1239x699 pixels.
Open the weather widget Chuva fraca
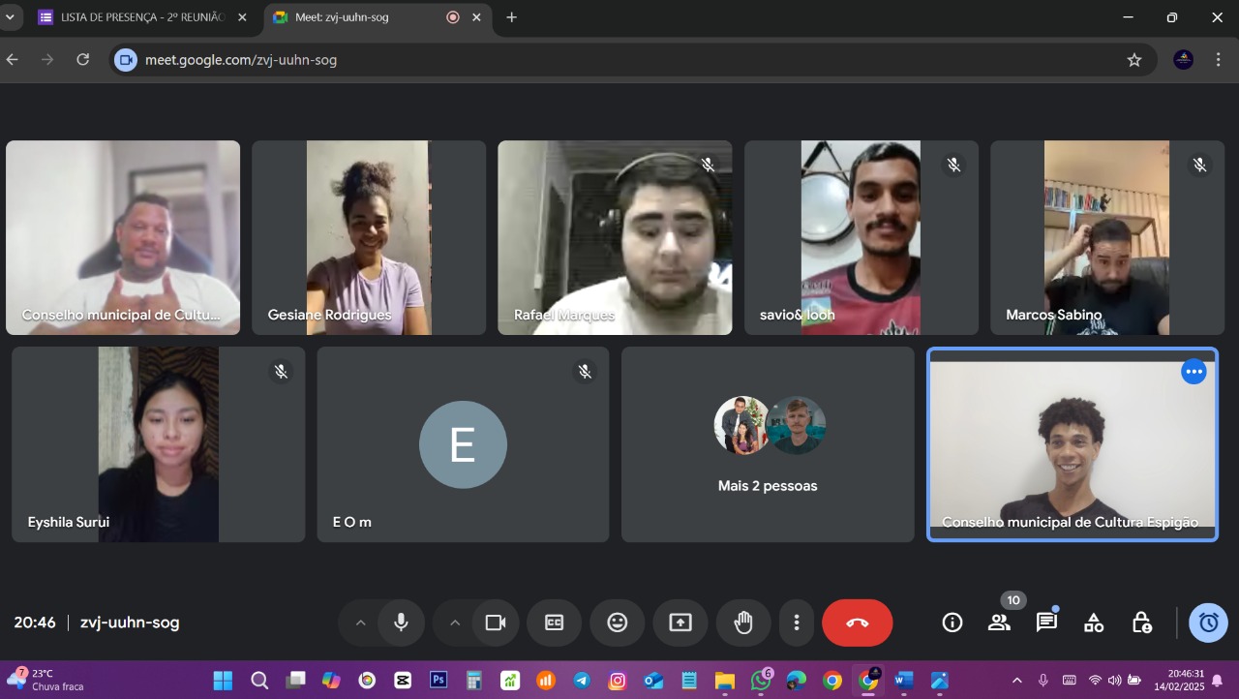coord(46,681)
